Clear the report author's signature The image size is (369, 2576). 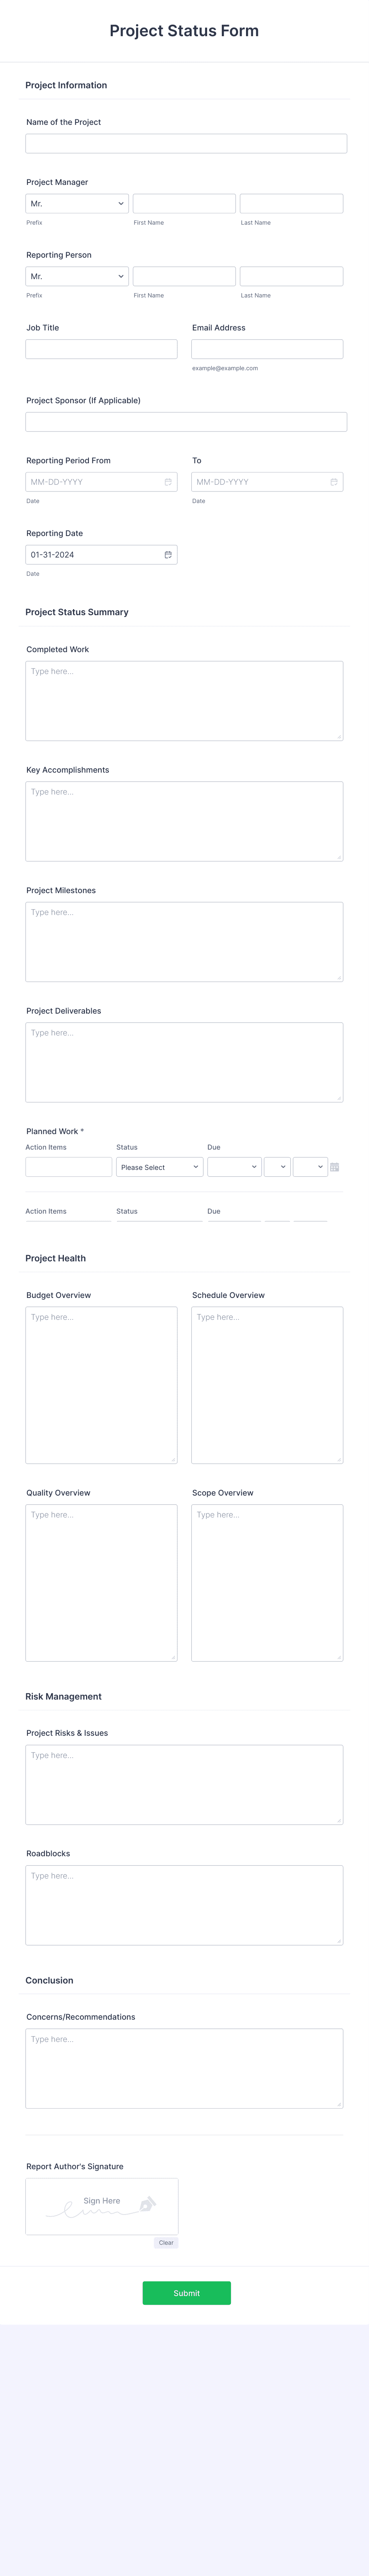pyautogui.click(x=165, y=2243)
